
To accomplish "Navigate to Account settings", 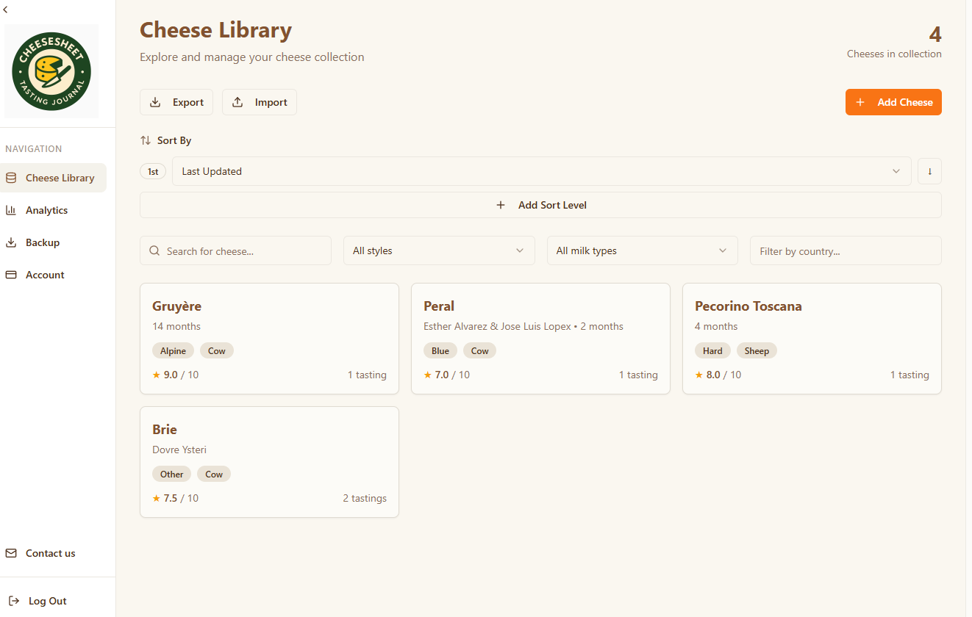I will [53, 275].
